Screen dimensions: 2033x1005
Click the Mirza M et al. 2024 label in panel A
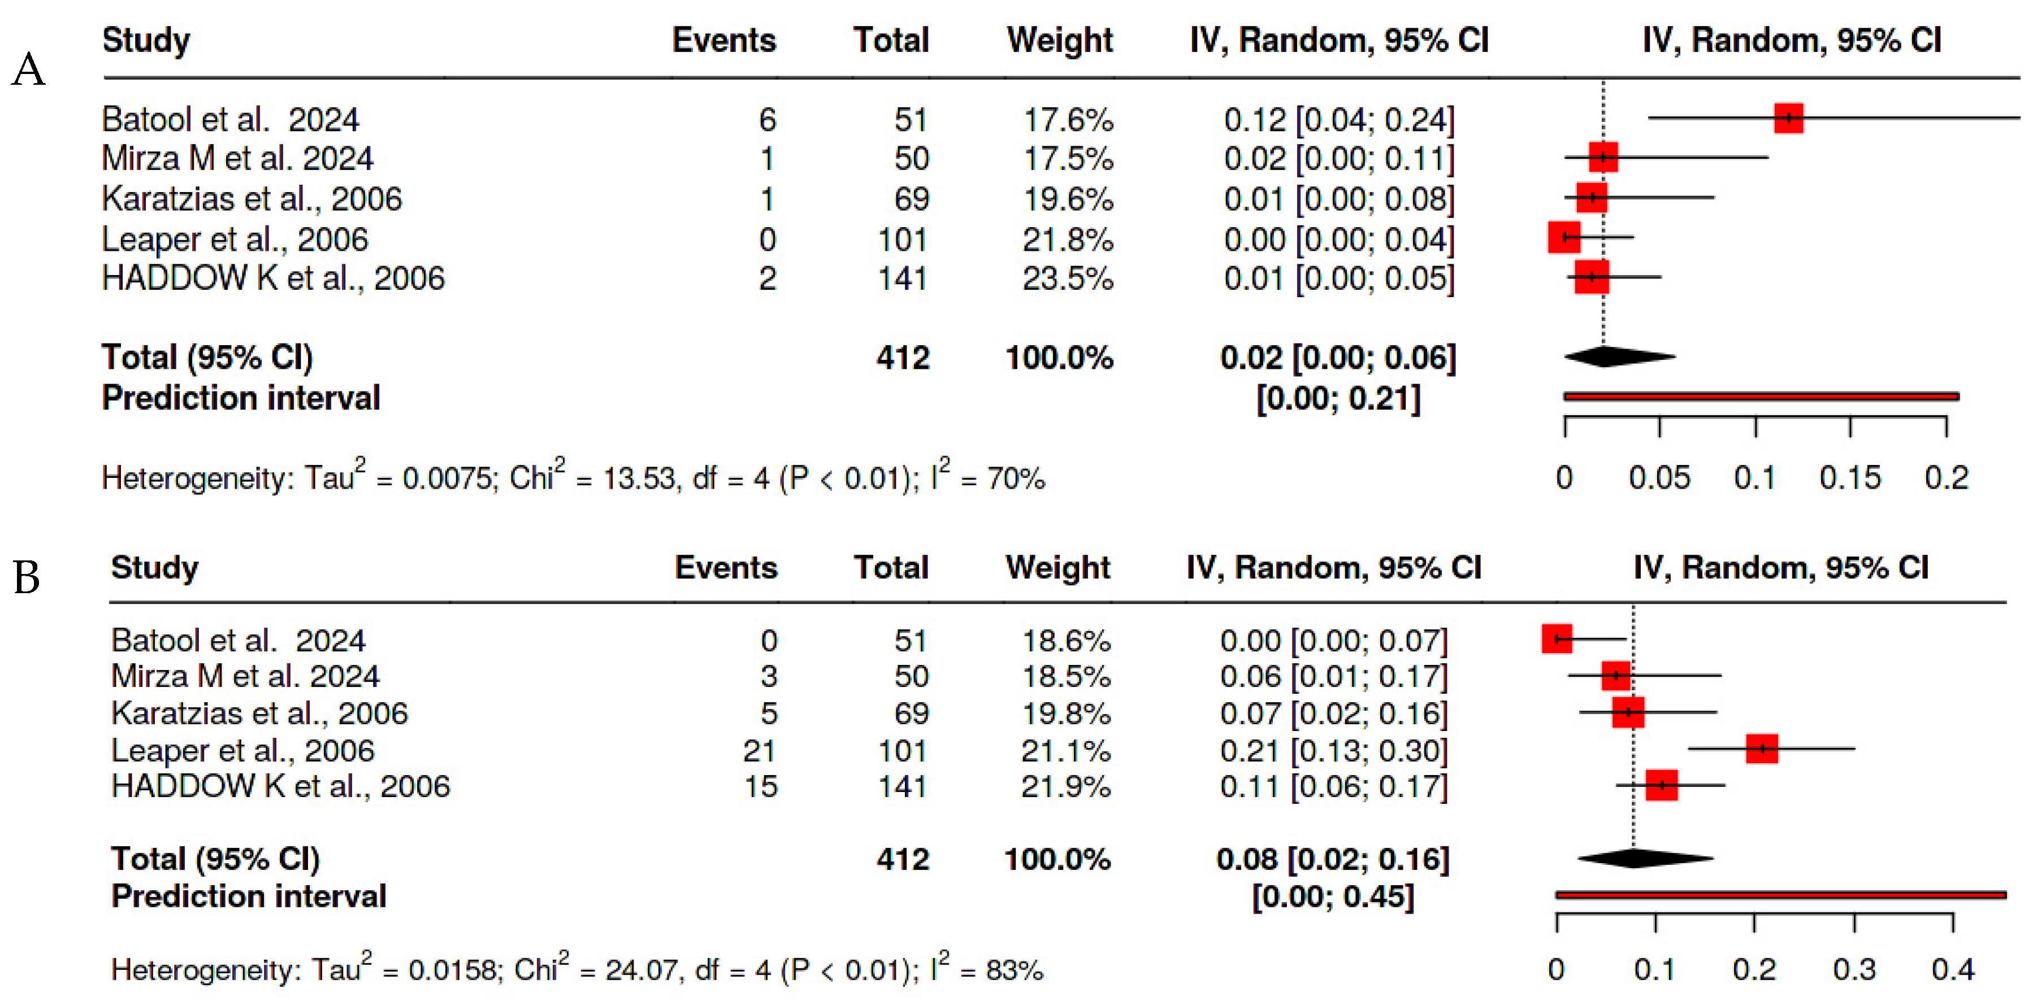(237, 159)
